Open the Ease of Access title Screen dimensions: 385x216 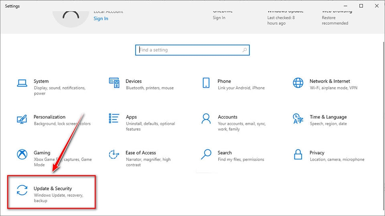coord(141,153)
